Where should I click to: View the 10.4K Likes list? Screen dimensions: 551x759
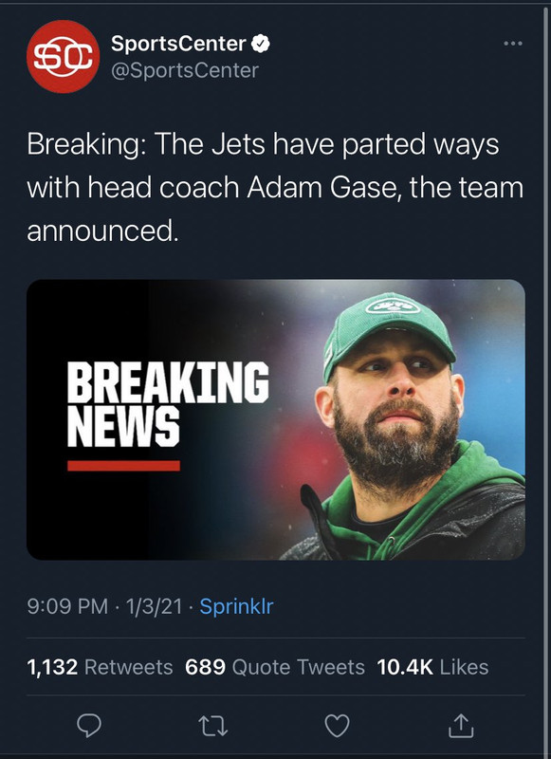point(433,667)
